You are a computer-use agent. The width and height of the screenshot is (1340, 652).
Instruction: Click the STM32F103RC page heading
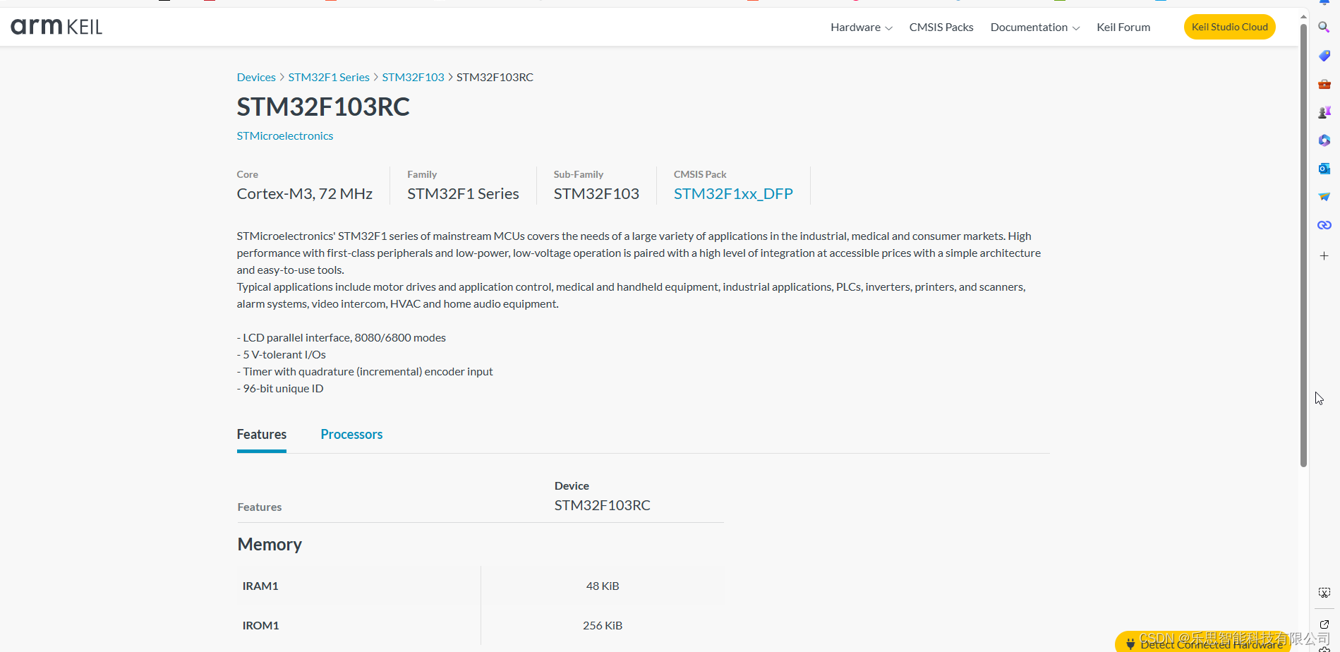[323, 107]
